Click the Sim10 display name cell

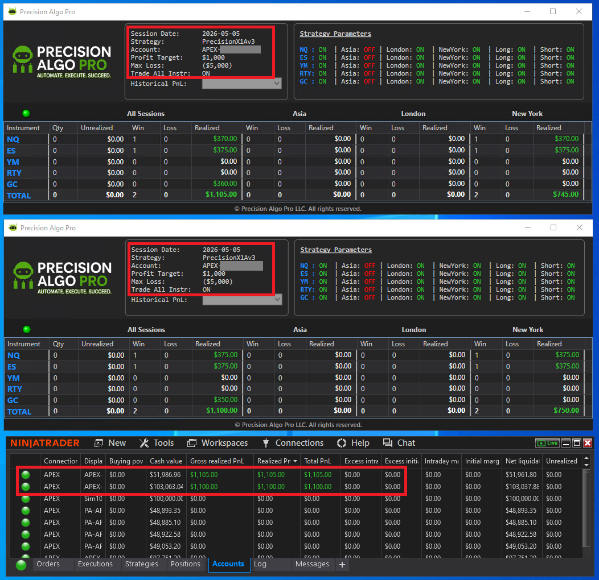[93, 498]
